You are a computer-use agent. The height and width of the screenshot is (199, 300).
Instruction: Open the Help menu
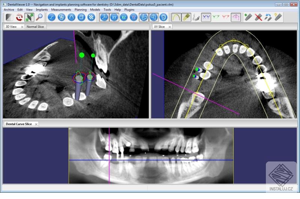click(x=118, y=10)
